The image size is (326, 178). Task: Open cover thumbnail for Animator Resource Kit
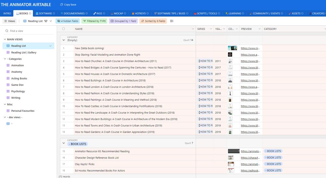[234, 151]
